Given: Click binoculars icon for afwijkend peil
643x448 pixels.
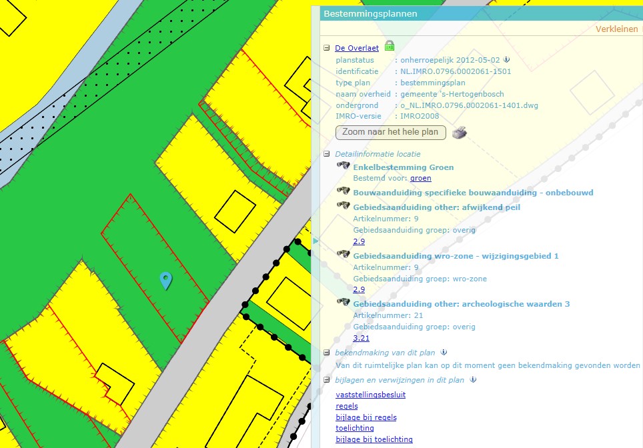Looking at the screenshot, I should pyautogui.click(x=344, y=205).
